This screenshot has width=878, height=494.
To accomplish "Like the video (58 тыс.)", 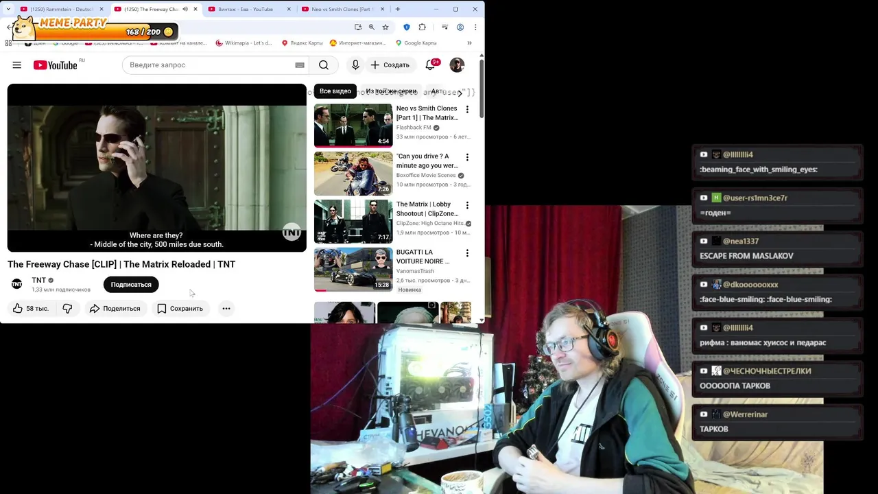I will click(x=31, y=309).
